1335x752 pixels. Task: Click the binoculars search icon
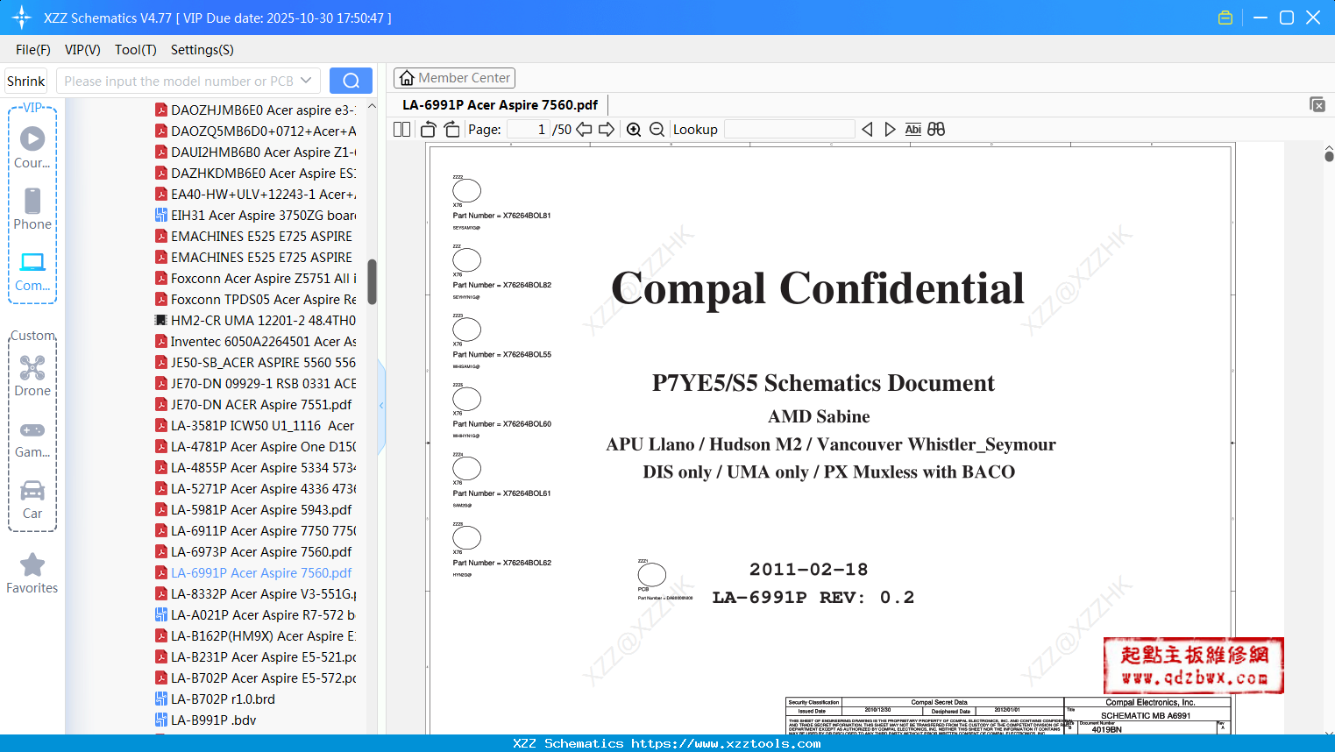tap(936, 130)
